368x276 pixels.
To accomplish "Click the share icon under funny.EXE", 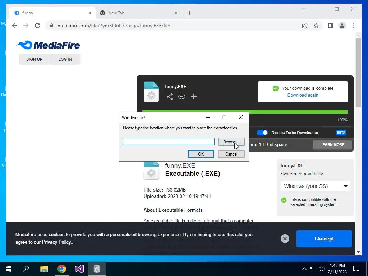I will tap(170, 96).
